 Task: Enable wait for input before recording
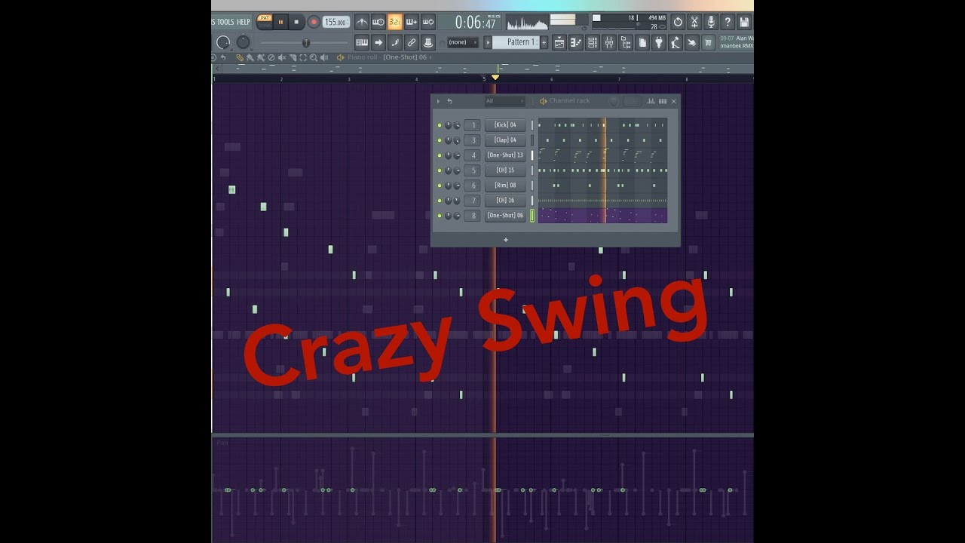pyautogui.click(x=378, y=22)
